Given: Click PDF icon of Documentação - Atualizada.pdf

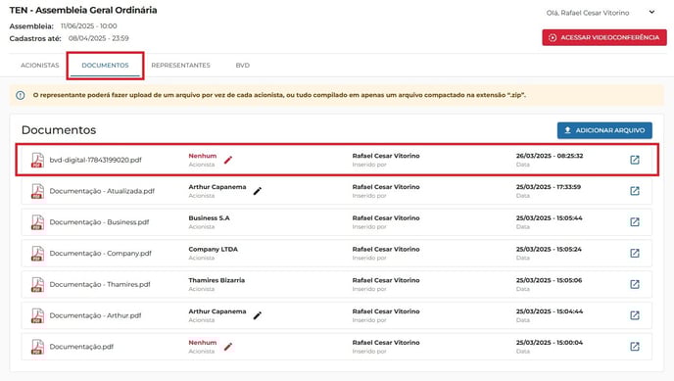Looking at the screenshot, I should [x=37, y=191].
